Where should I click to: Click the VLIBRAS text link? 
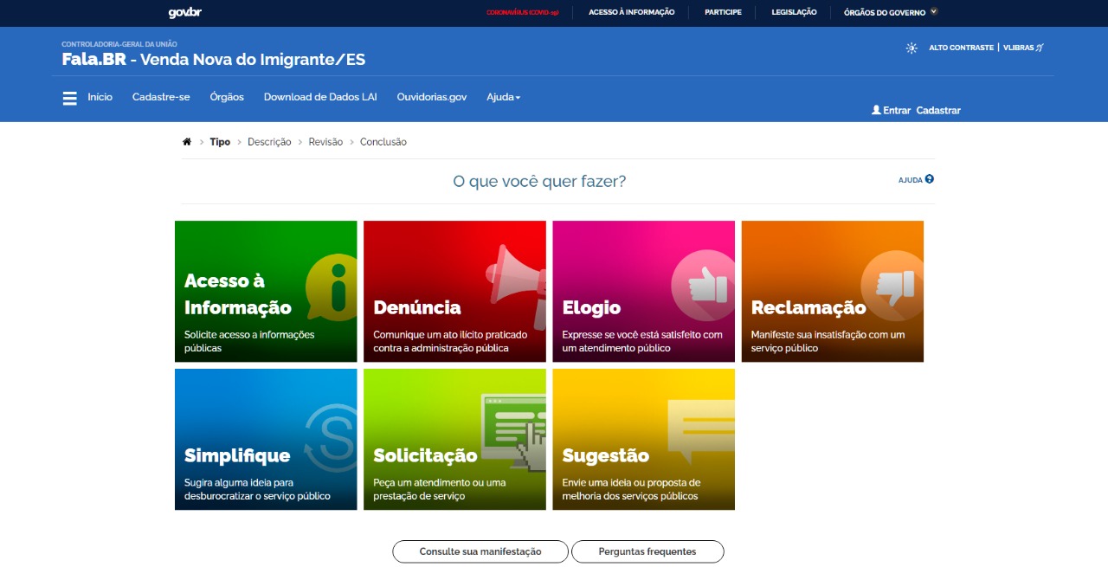1018,48
